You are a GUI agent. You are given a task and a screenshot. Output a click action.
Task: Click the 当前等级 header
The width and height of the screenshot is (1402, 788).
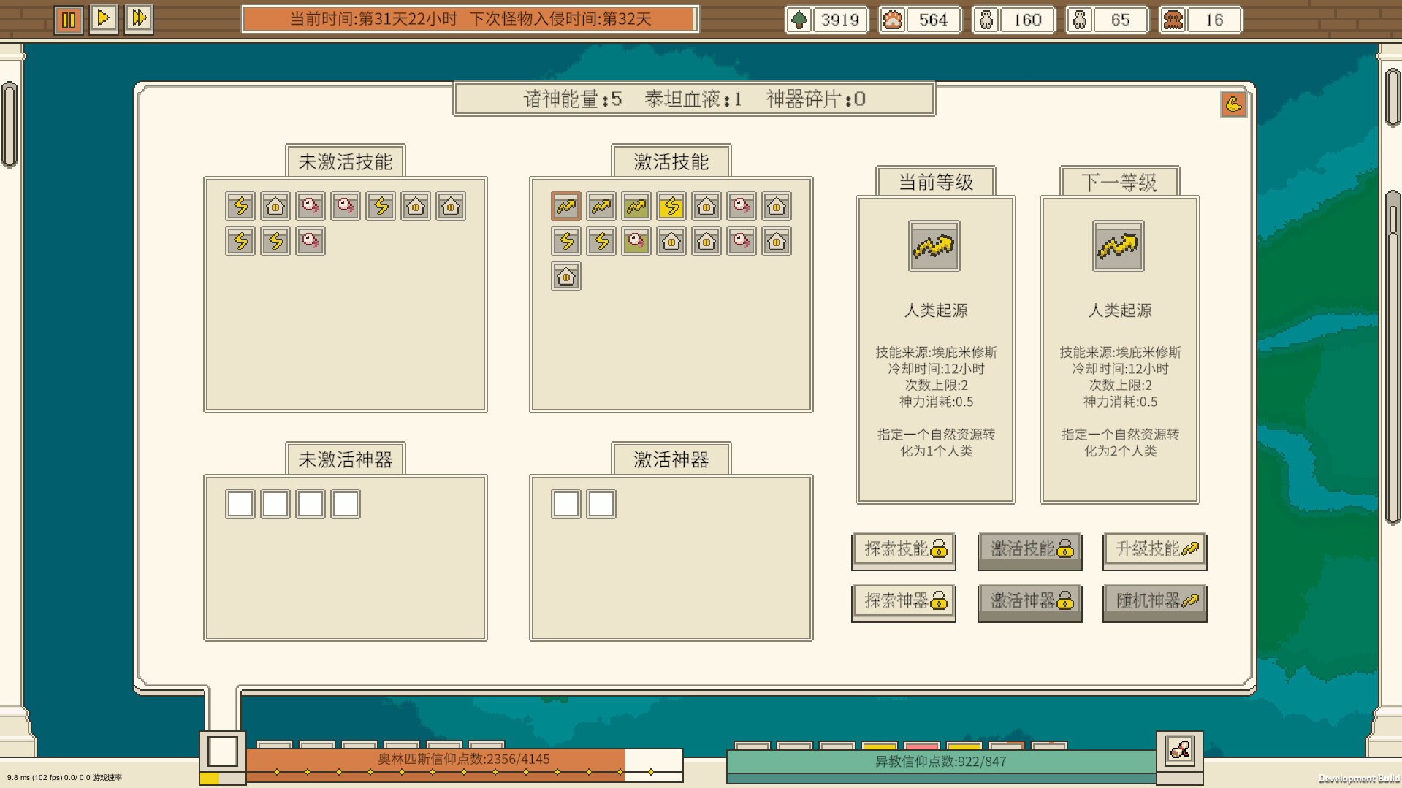[936, 182]
